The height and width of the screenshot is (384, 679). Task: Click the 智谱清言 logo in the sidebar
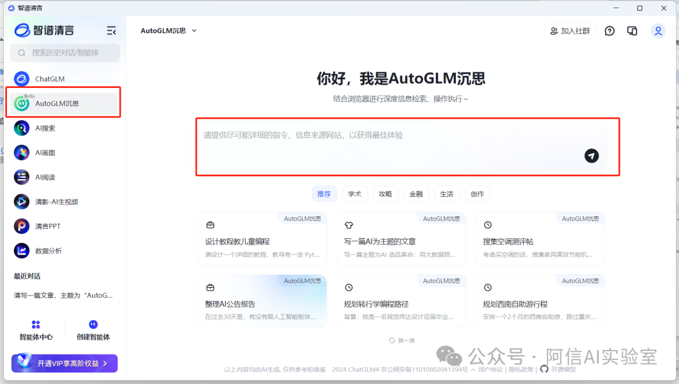click(x=44, y=30)
